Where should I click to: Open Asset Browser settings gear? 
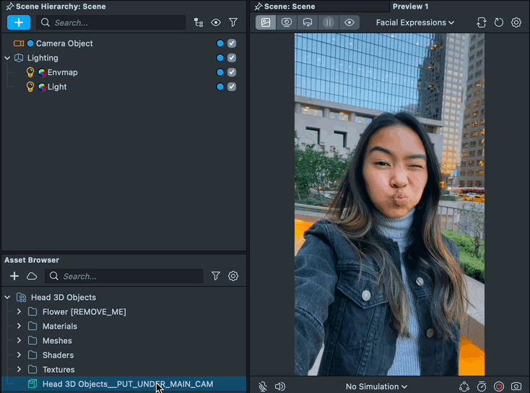point(233,276)
